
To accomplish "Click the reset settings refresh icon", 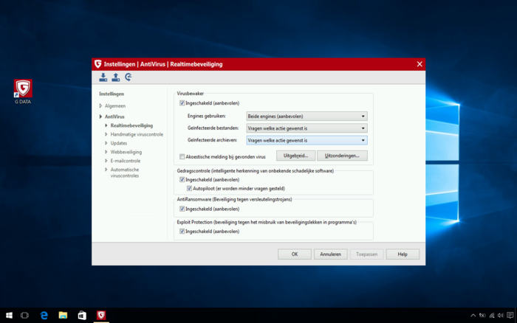I will 129,77.
